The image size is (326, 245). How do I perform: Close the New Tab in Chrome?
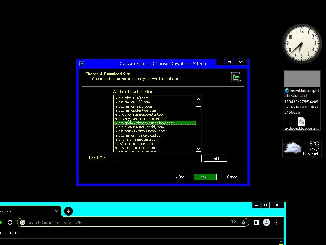coord(56,211)
